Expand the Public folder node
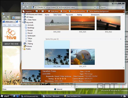This screenshot has width=128, height=98. pyautogui.click(x=23, y=49)
